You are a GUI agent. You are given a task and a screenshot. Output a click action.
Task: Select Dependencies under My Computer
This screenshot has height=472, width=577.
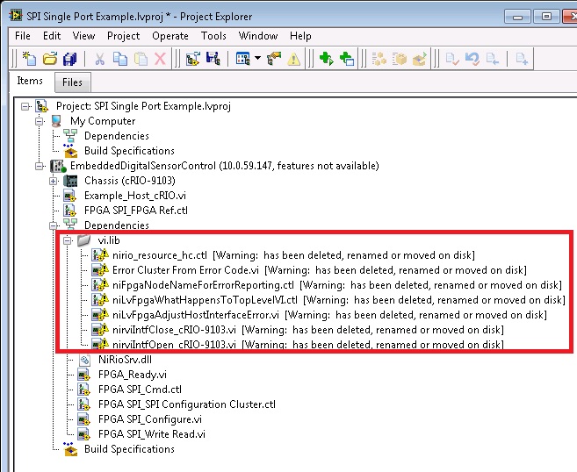click(x=117, y=136)
